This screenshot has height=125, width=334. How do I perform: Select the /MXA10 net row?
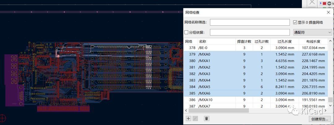click(x=256, y=100)
